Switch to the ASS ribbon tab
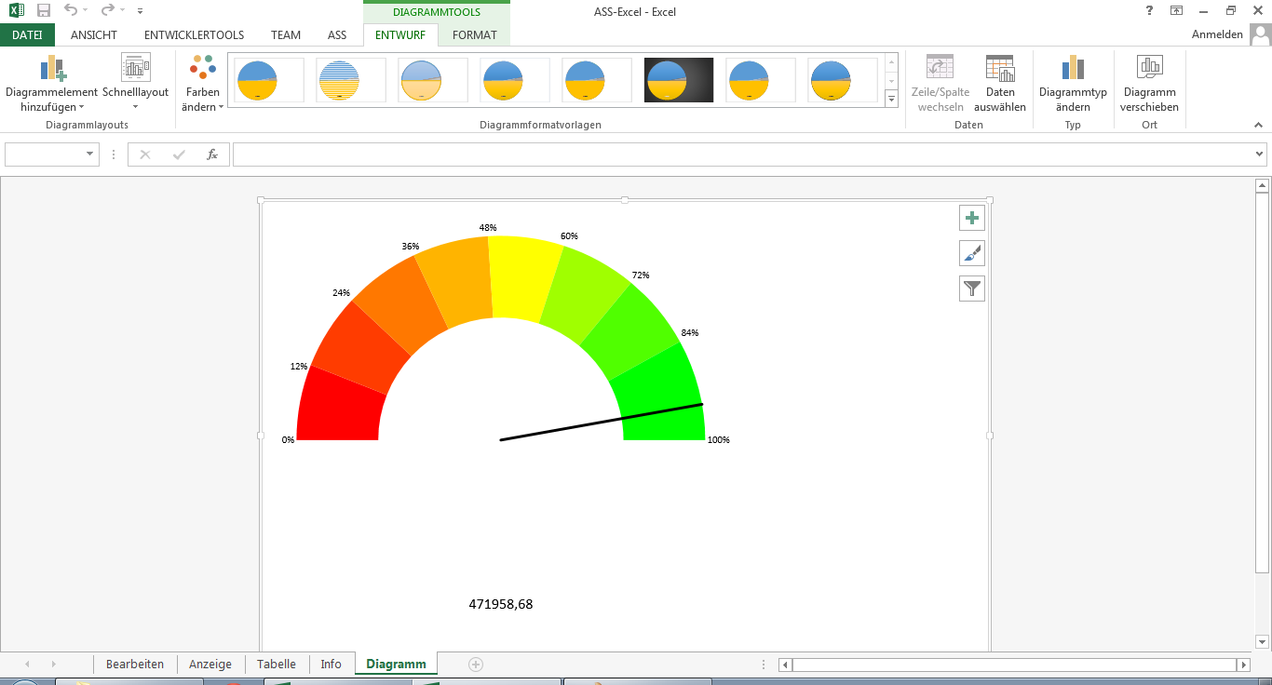The width and height of the screenshot is (1272, 685). tap(337, 35)
